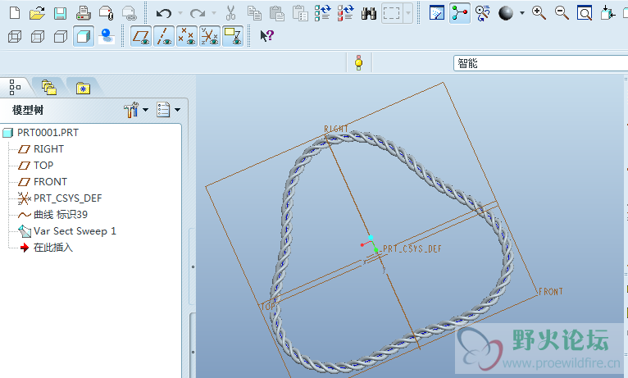Zoom in with the plus magnifier
Screen dimensions: 628x378
click(539, 13)
